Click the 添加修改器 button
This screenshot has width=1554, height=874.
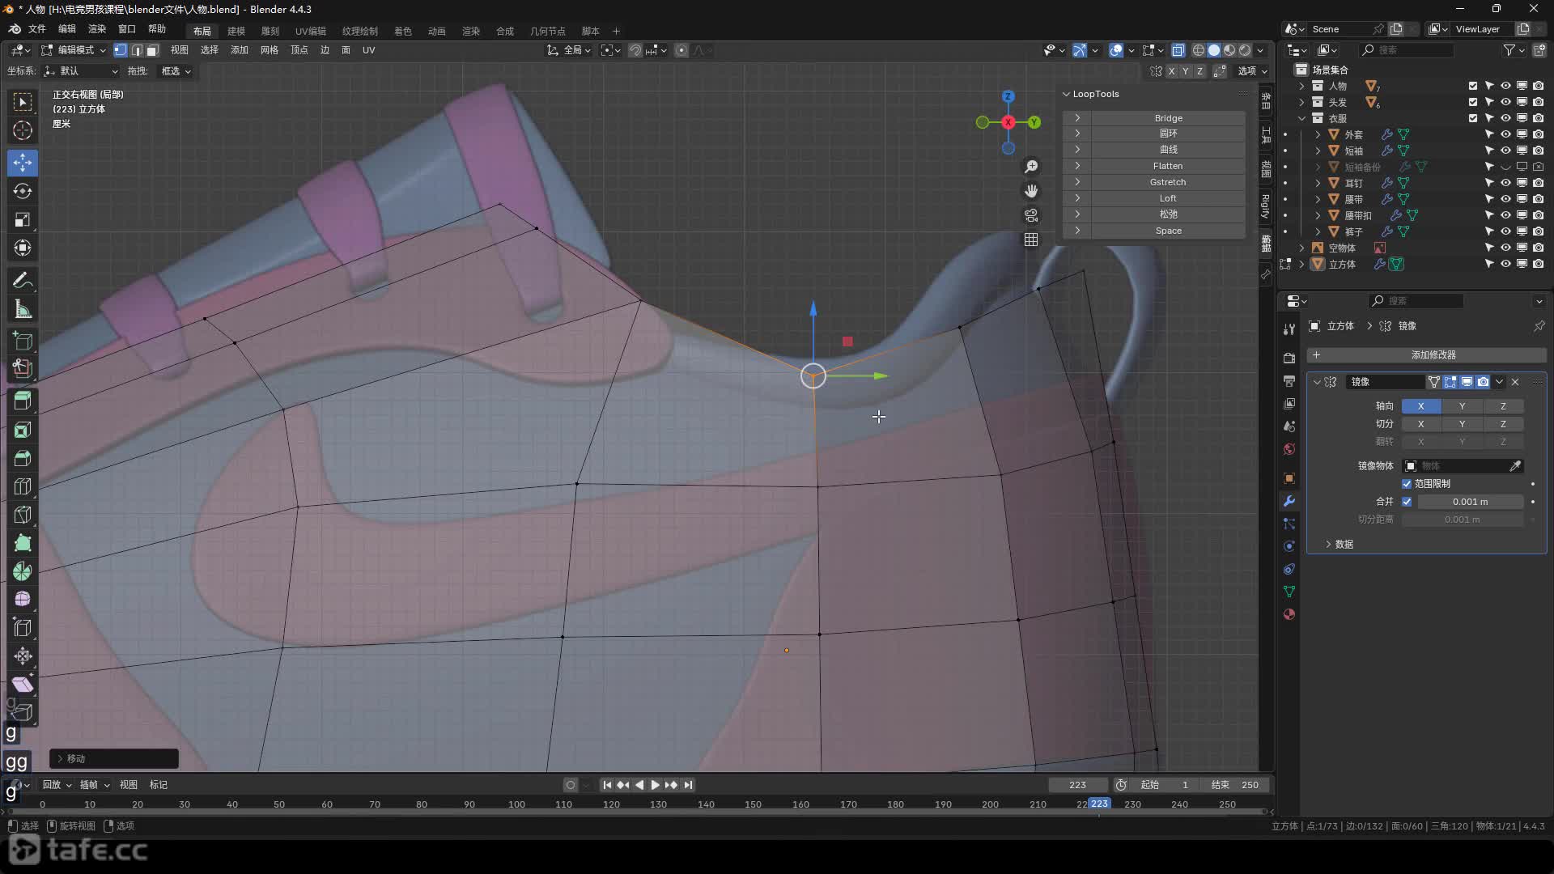click(1433, 355)
